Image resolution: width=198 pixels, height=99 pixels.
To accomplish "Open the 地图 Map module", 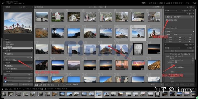I will (161, 3).
